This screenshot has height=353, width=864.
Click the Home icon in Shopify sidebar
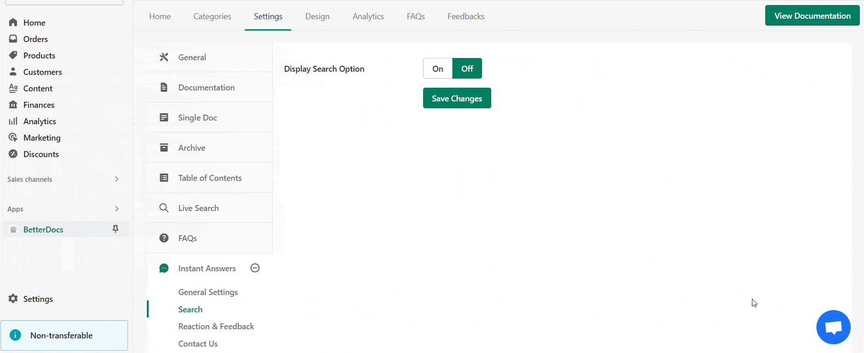point(13,22)
